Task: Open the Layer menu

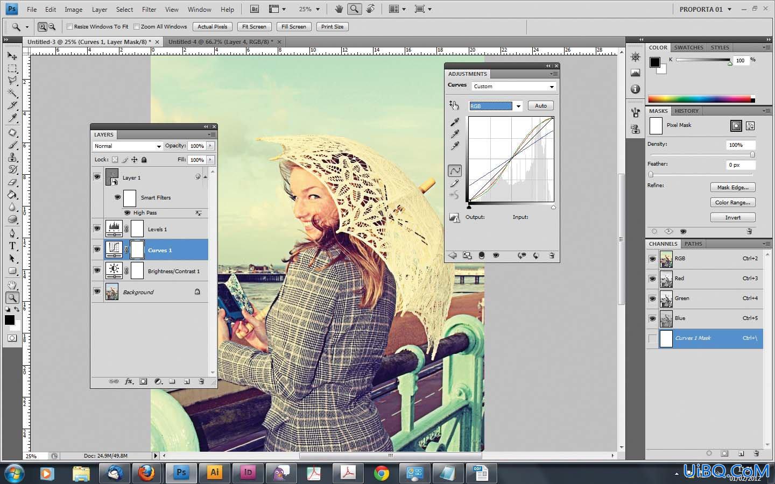Action: point(100,9)
